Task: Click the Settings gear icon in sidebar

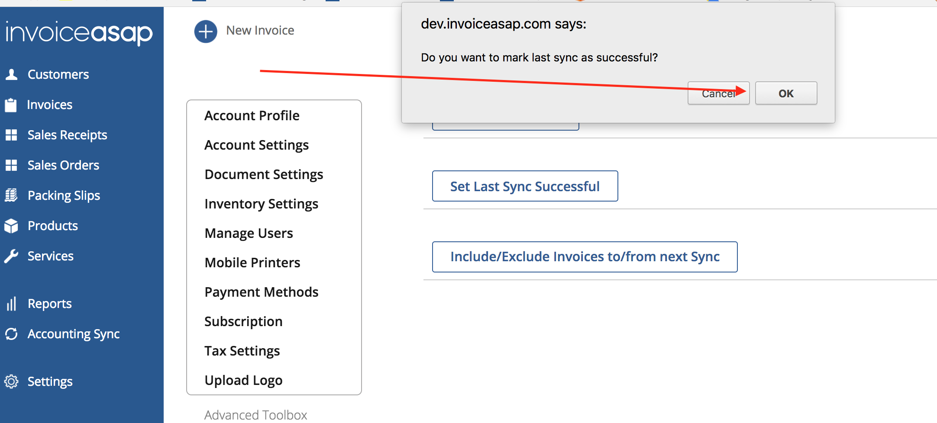Action: tap(11, 381)
